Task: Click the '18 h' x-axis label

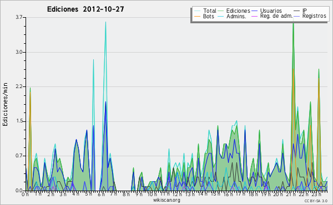Action: 253,194
